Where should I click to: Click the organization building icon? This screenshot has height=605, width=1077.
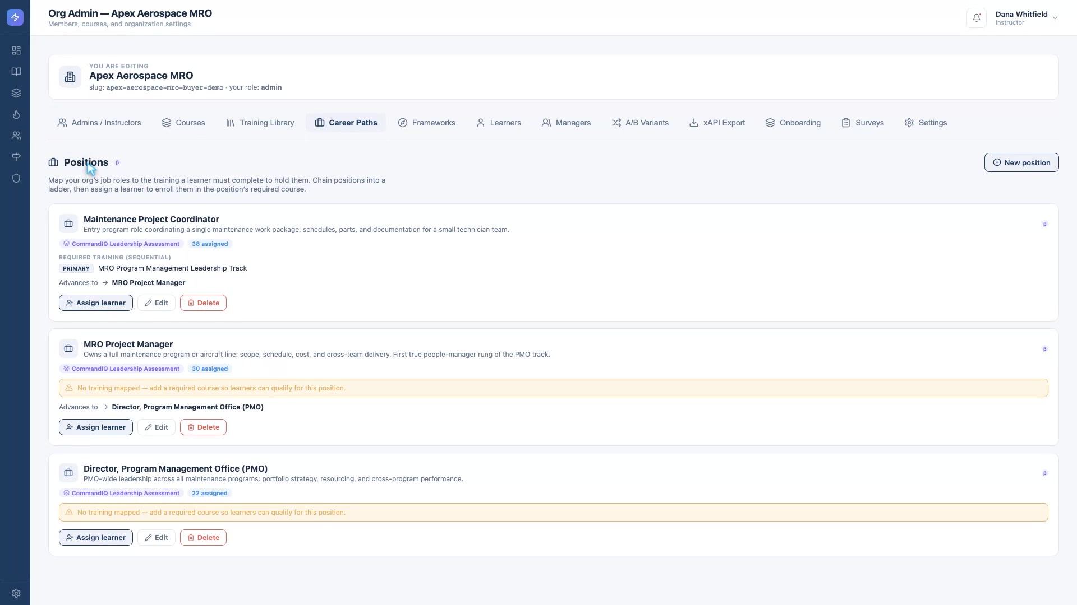tap(70, 77)
